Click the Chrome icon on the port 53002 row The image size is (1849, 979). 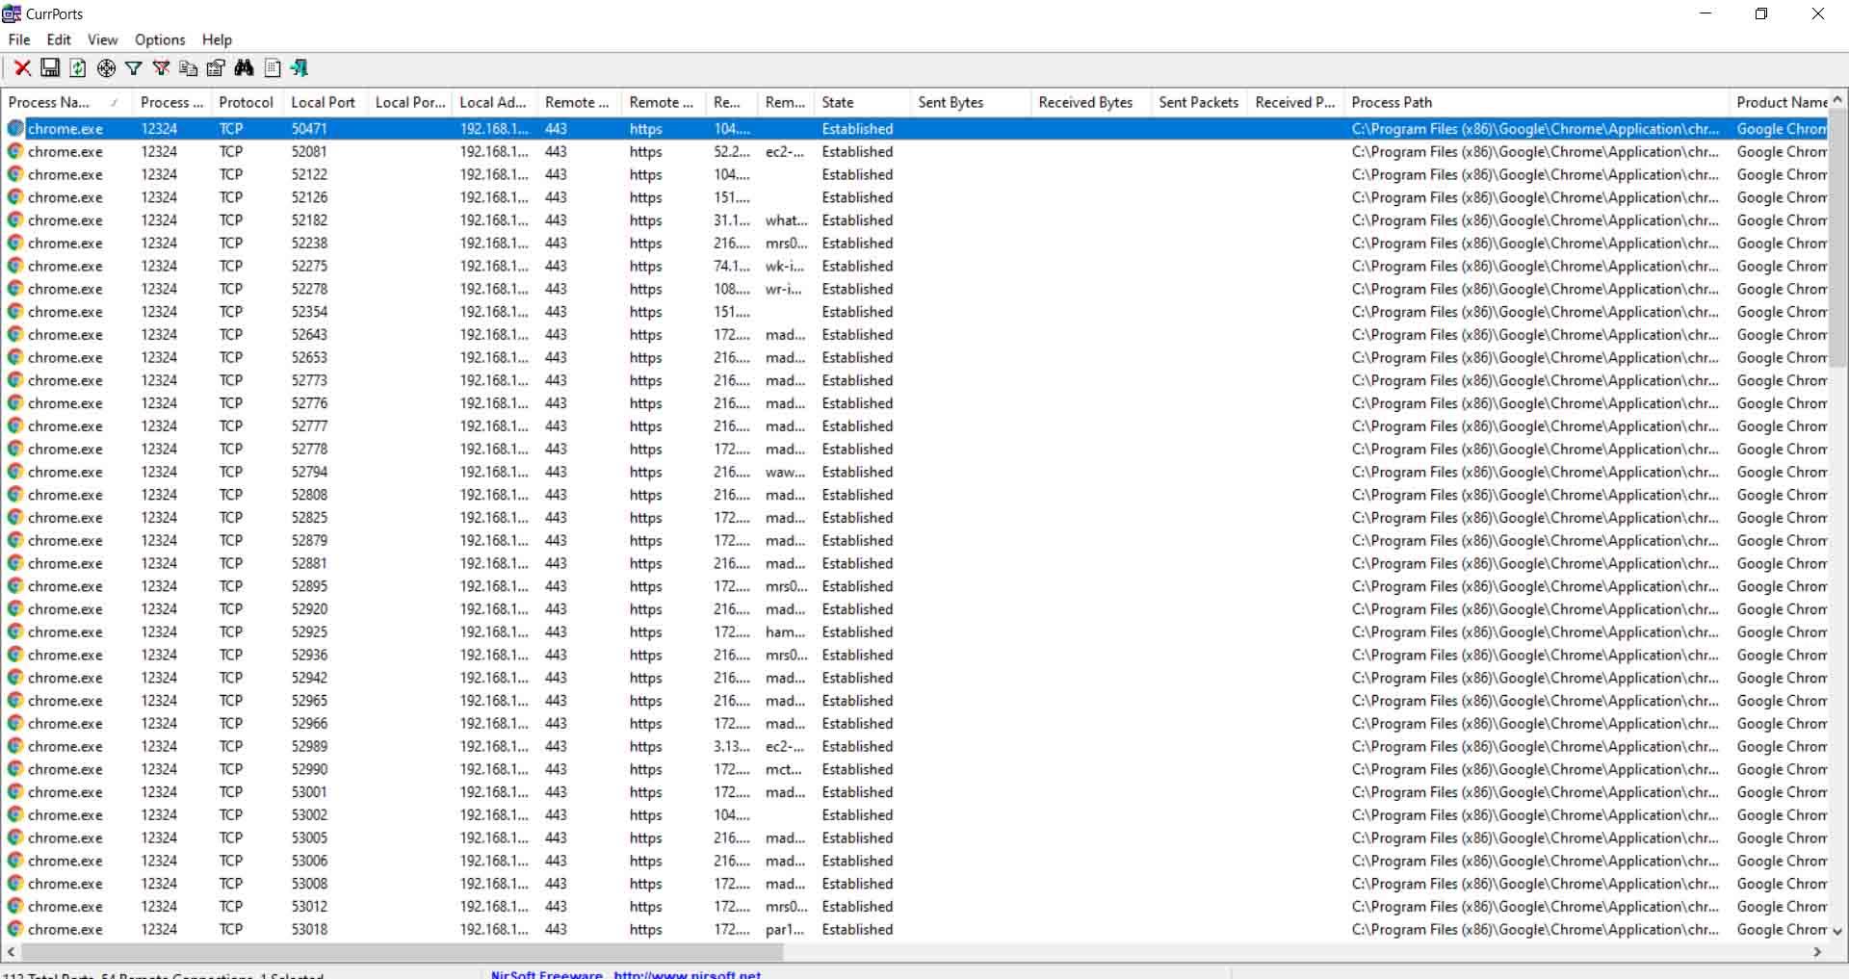15,814
